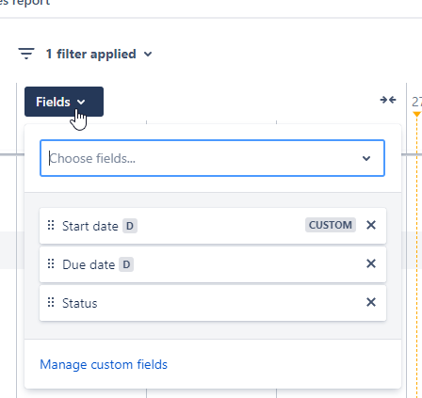Select the Due date field row
Image resolution: width=422 pixels, height=398 pixels.
tap(213, 264)
